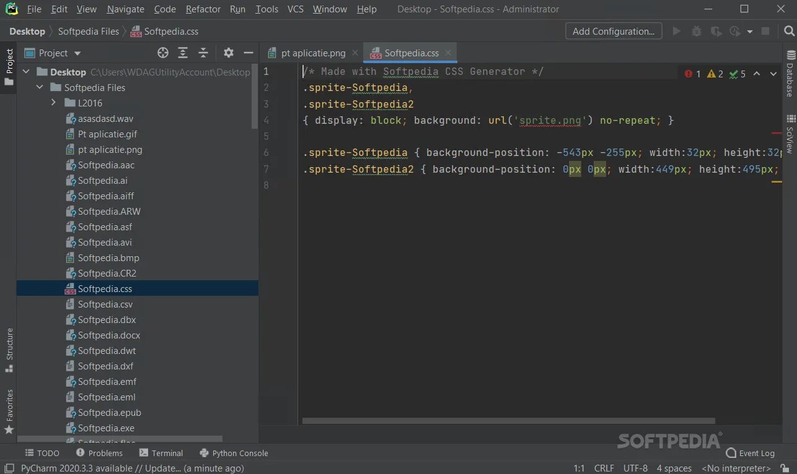Click the errors count indicator

(693, 74)
